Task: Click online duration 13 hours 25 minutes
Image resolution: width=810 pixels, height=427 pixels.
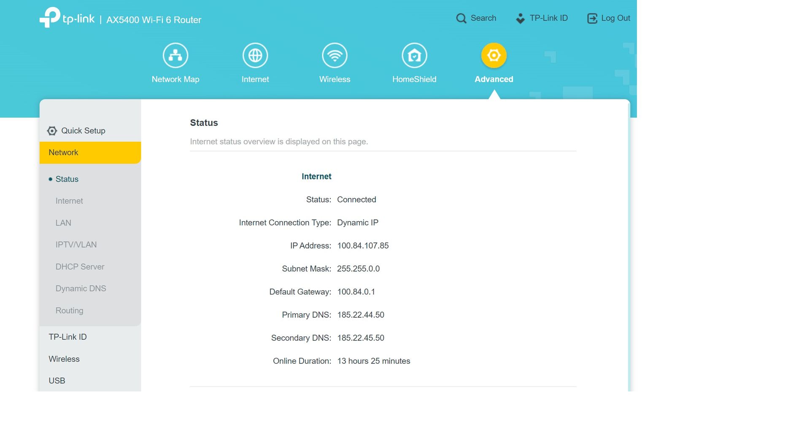Action: (374, 361)
